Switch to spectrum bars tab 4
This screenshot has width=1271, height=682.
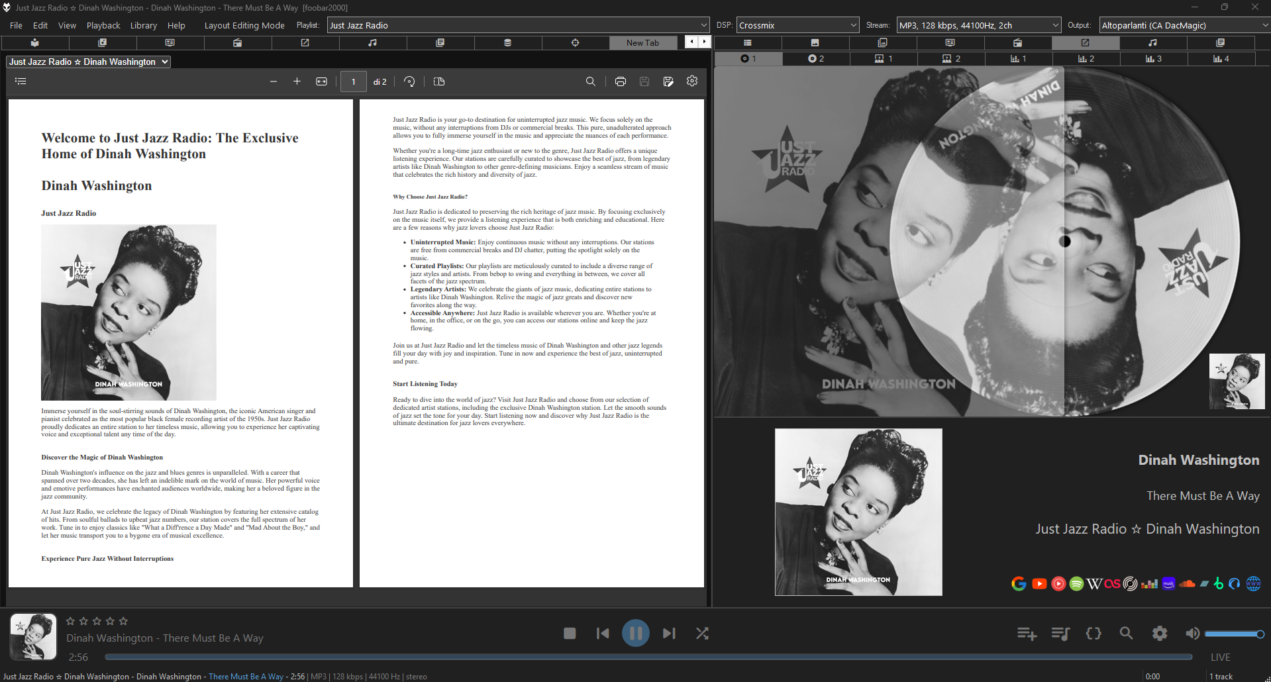[1221, 58]
